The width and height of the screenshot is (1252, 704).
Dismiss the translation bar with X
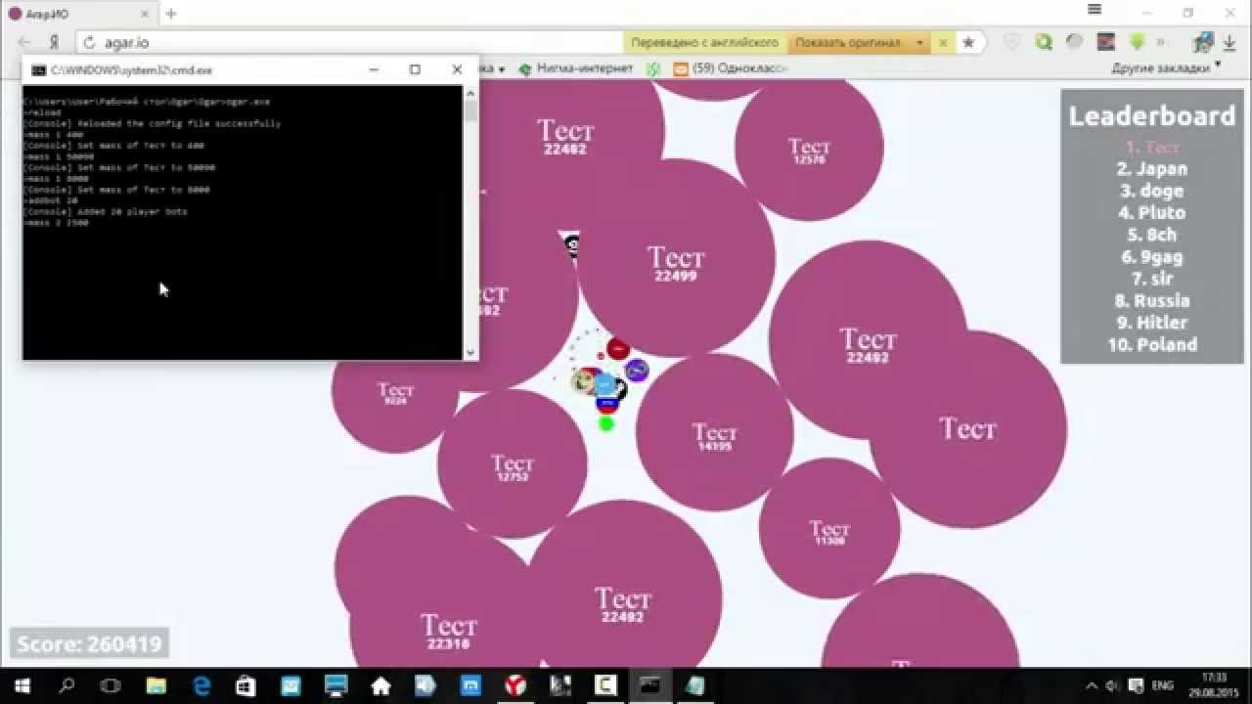point(943,43)
